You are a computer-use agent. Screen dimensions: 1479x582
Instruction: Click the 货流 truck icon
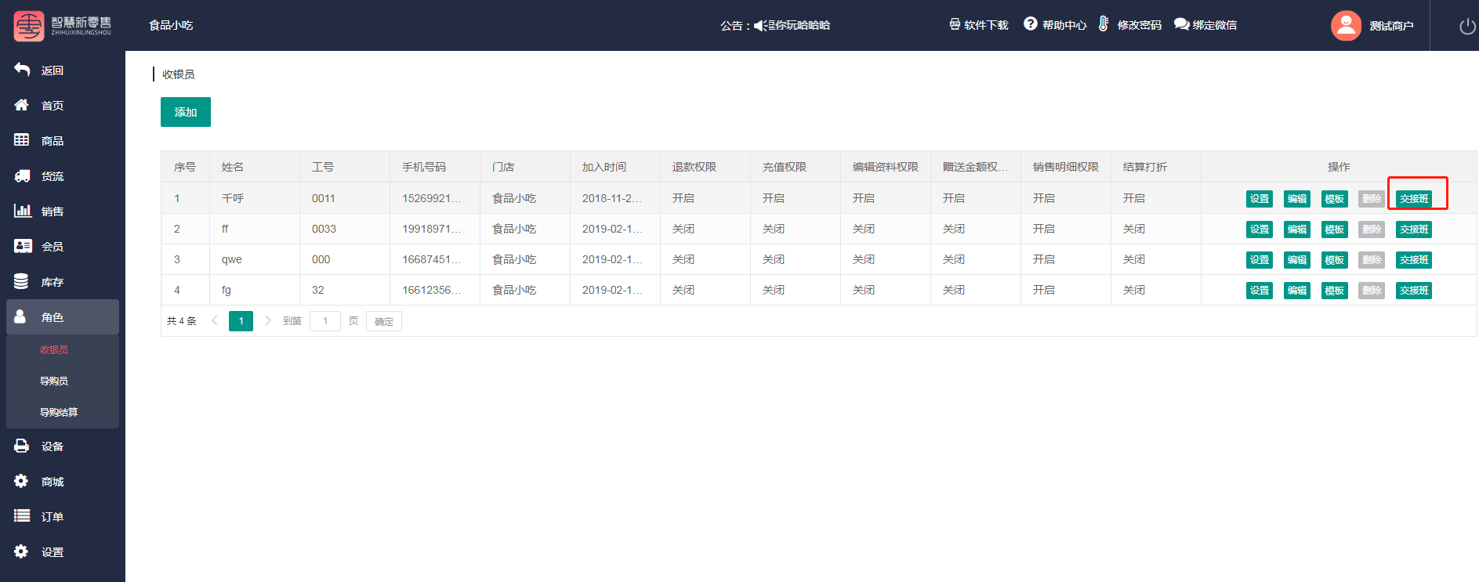pyautogui.click(x=22, y=175)
